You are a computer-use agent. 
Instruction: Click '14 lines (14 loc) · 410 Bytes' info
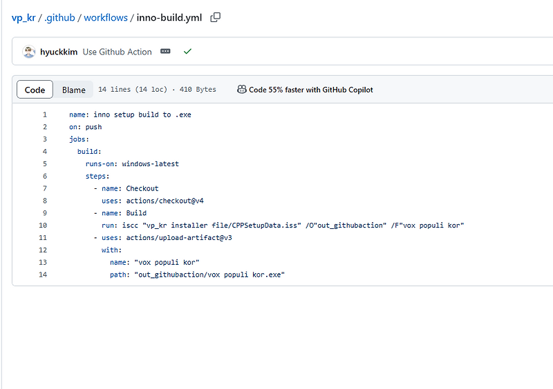tap(158, 90)
